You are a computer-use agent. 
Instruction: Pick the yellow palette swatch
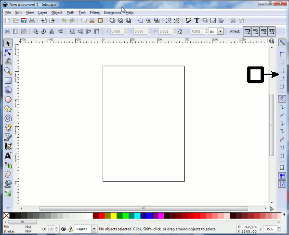pyautogui.click(x=113, y=216)
